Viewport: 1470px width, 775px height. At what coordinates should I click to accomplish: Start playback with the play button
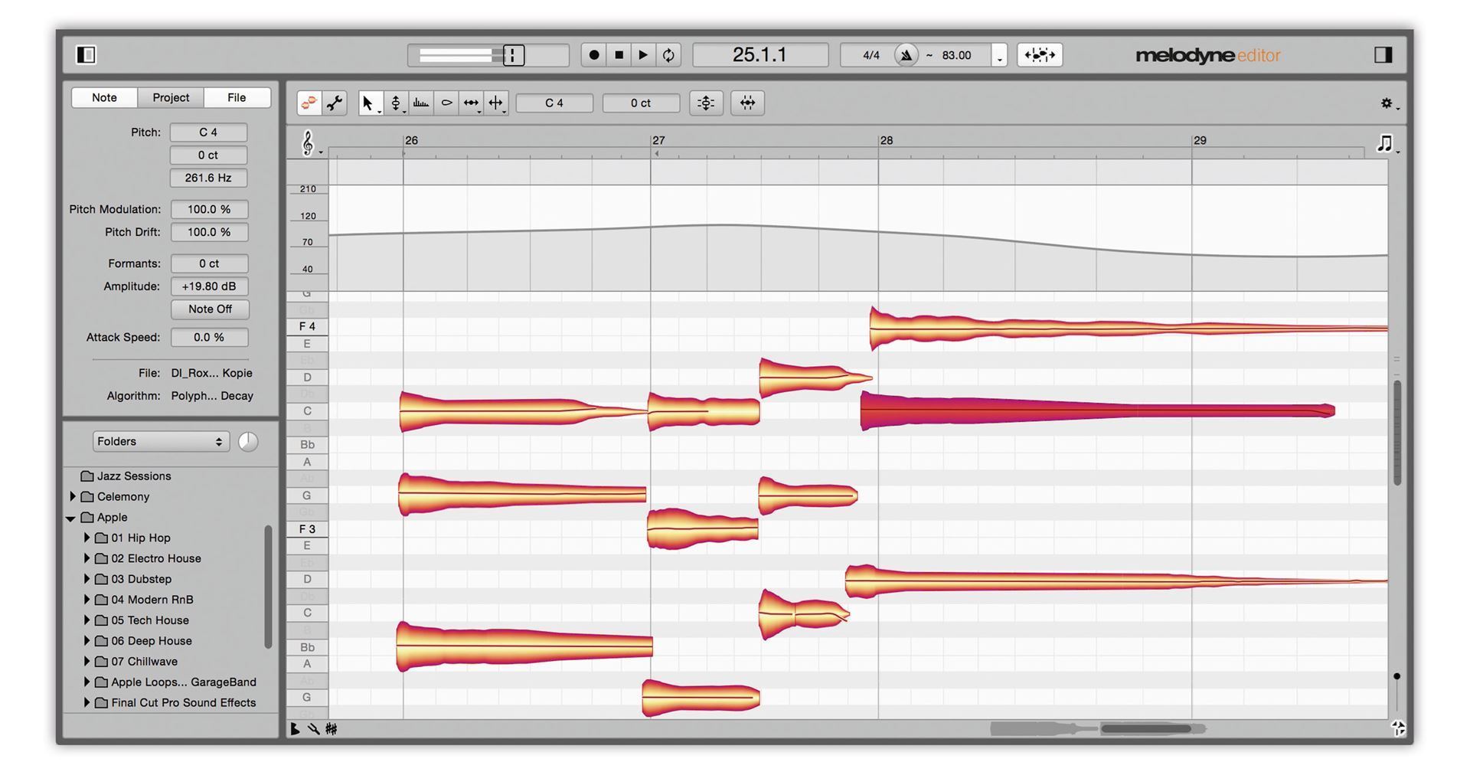tap(643, 54)
